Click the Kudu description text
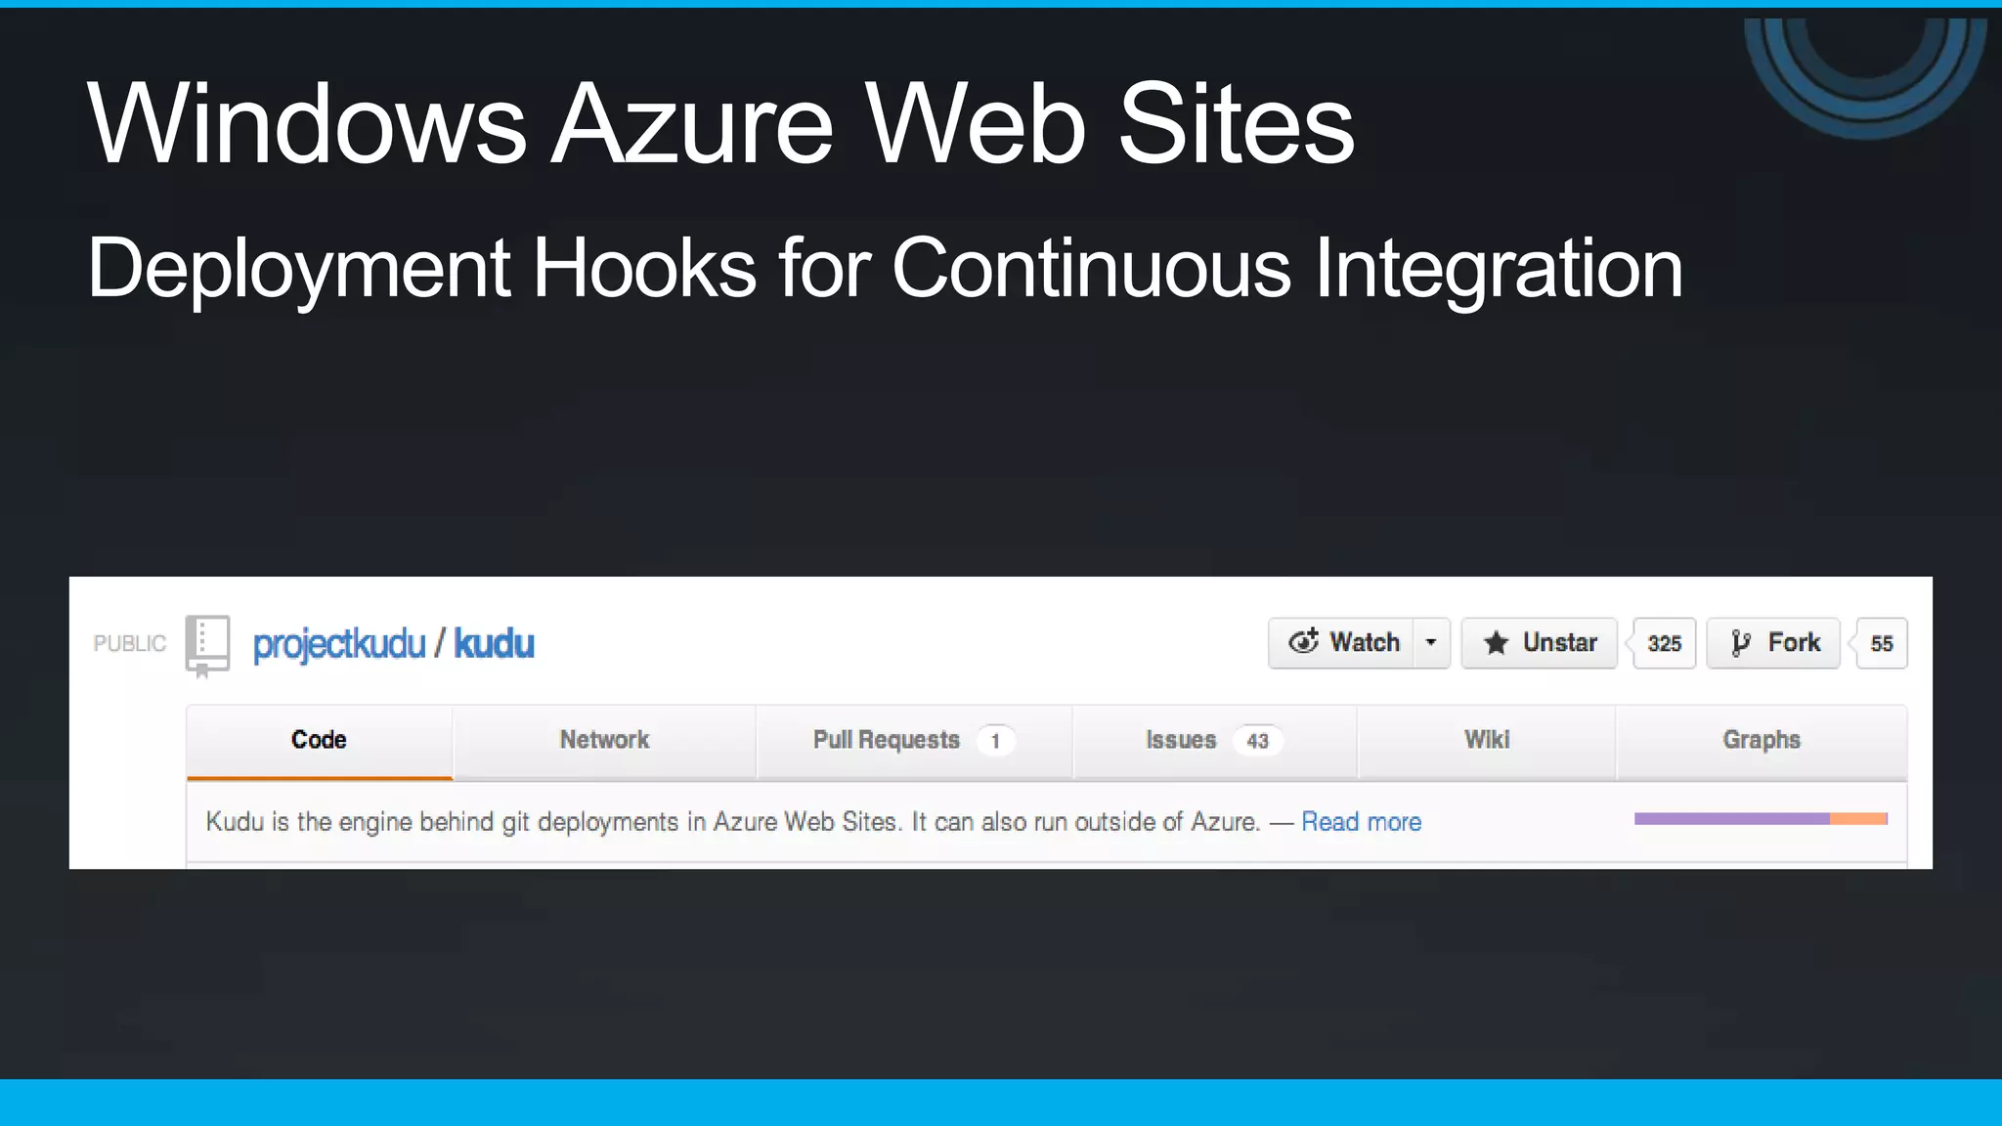Screen dimensions: 2002x1126 [x=733, y=822]
